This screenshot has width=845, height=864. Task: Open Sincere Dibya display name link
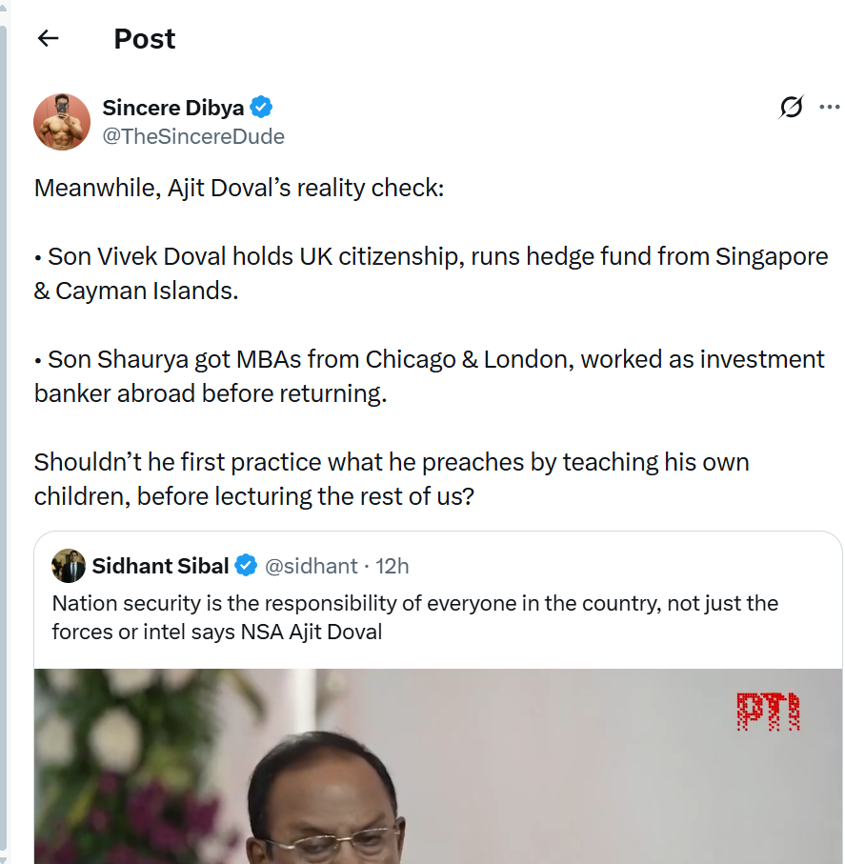click(x=173, y=108)
